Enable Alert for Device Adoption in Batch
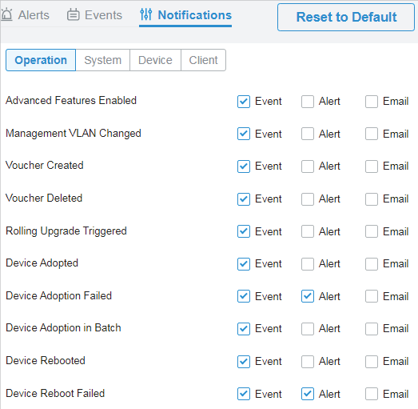Viewport: 418px width, 409px height. pos(308,329)
